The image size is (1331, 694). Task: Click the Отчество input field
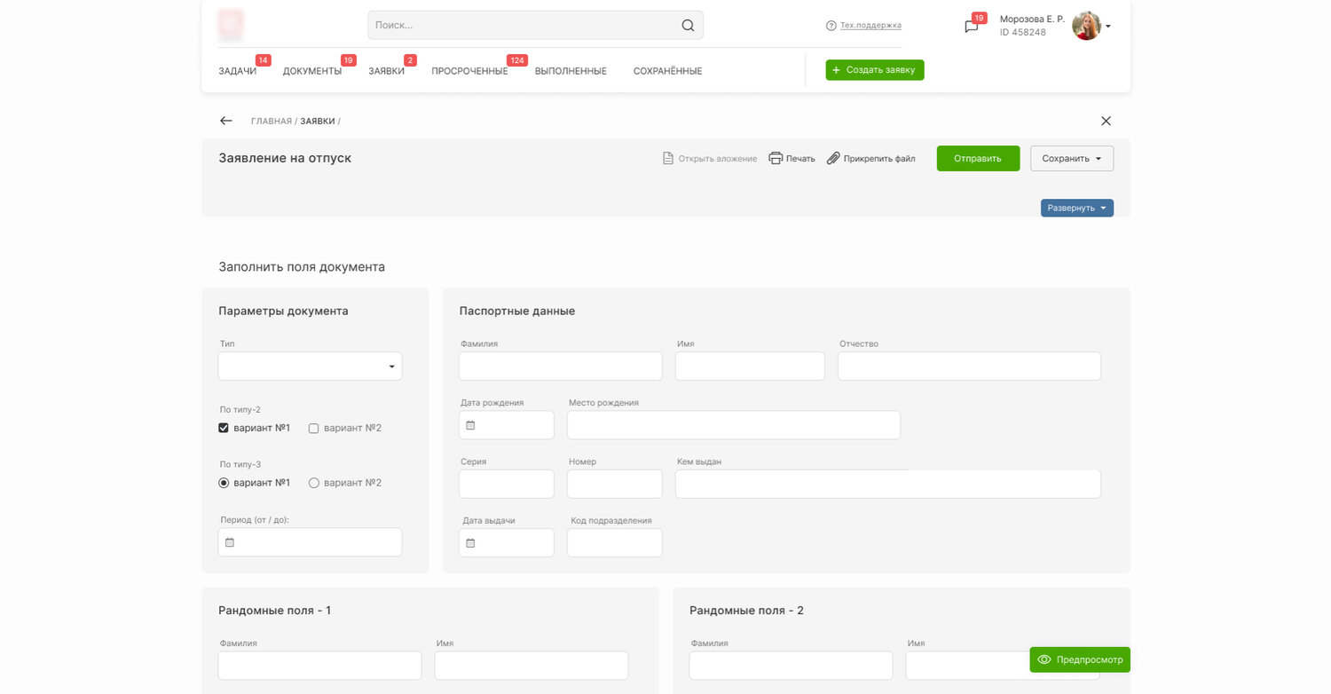(x=969, y=367)
